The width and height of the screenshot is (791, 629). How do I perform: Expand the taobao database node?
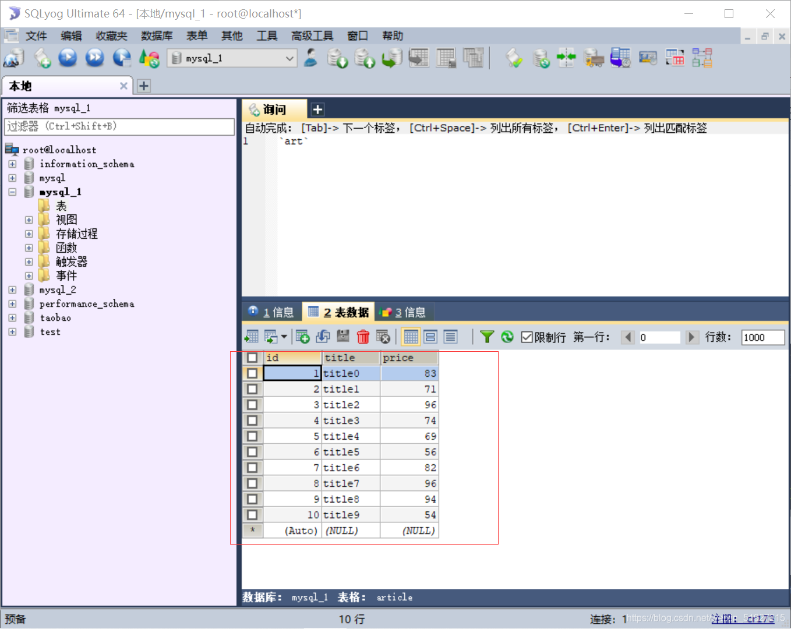pyautogui.click(x=12, y=318)
